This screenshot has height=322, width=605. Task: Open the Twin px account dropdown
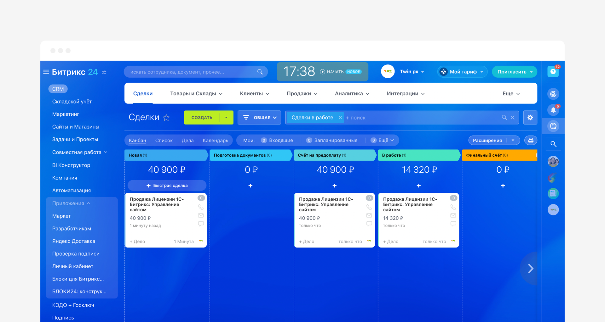point(412,72)
